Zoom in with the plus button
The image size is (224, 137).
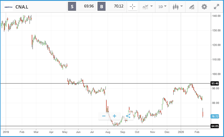point(114,116)
